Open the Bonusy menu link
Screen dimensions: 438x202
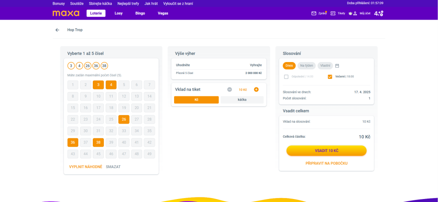(x=59, y=3)
